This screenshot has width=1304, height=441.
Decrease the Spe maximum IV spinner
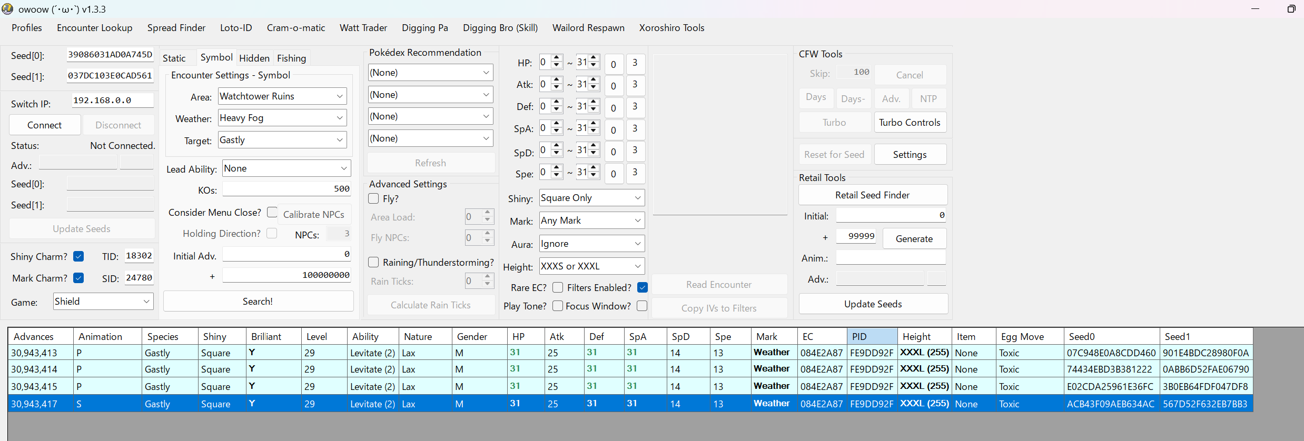click(x=594, y=176)
